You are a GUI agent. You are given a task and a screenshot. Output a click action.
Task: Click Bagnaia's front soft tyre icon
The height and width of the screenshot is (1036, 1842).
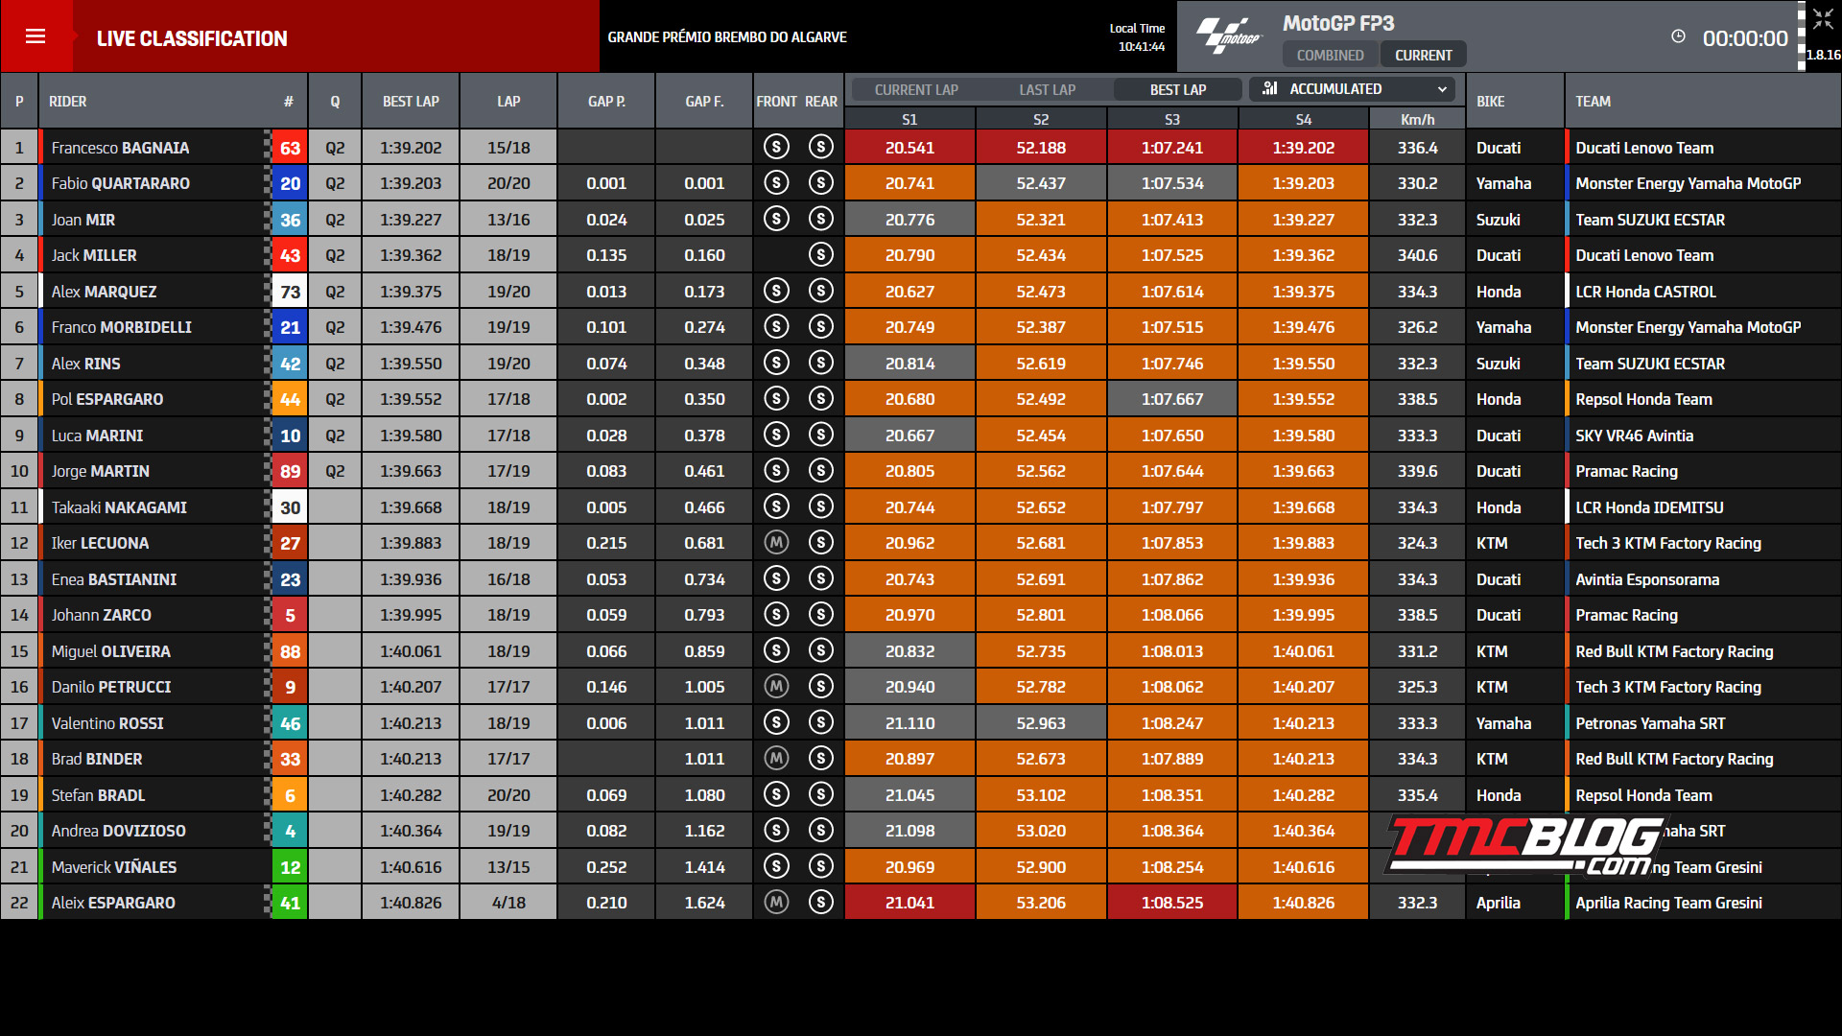[x=776, y=147]
